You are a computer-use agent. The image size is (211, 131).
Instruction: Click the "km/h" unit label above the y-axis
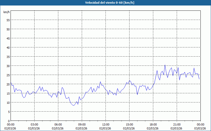point(6,12)
